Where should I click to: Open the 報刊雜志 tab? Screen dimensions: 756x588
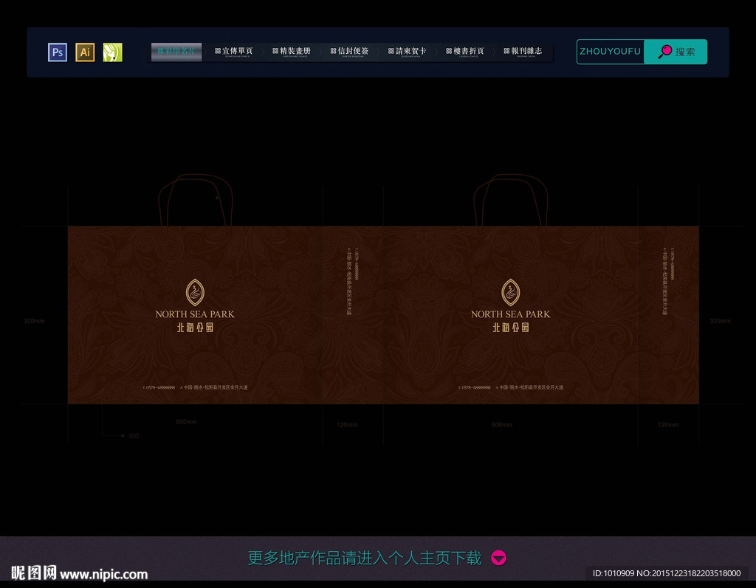523,52
